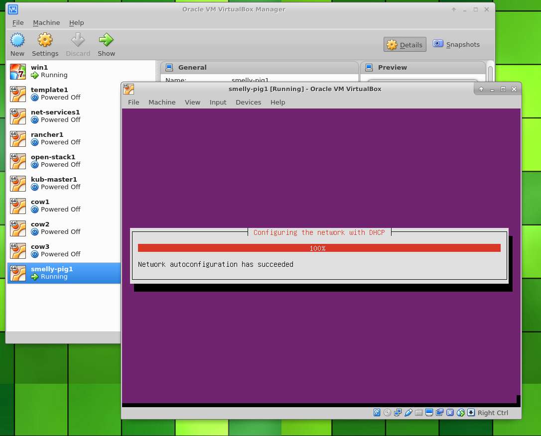Image resolution: width=541 pixels, height=436 pixels.
Task: Click the Discard toolbar icon
Action: tap(78, 40)
